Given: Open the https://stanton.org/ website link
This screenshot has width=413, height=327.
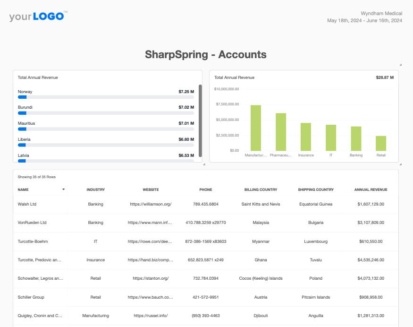Looking at the screenshot, I should tap(151, 278).
